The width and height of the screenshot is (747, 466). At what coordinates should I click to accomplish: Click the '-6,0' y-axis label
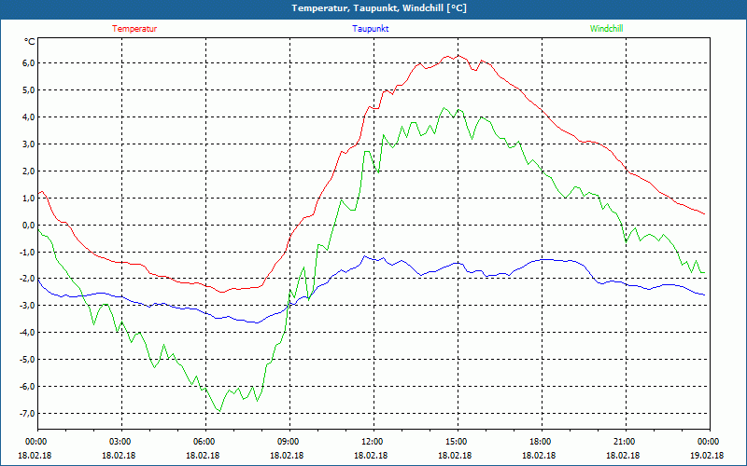[26, 387]
